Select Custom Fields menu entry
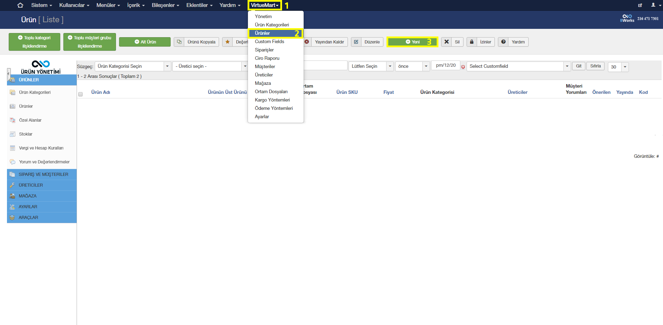 click(270, 41)
